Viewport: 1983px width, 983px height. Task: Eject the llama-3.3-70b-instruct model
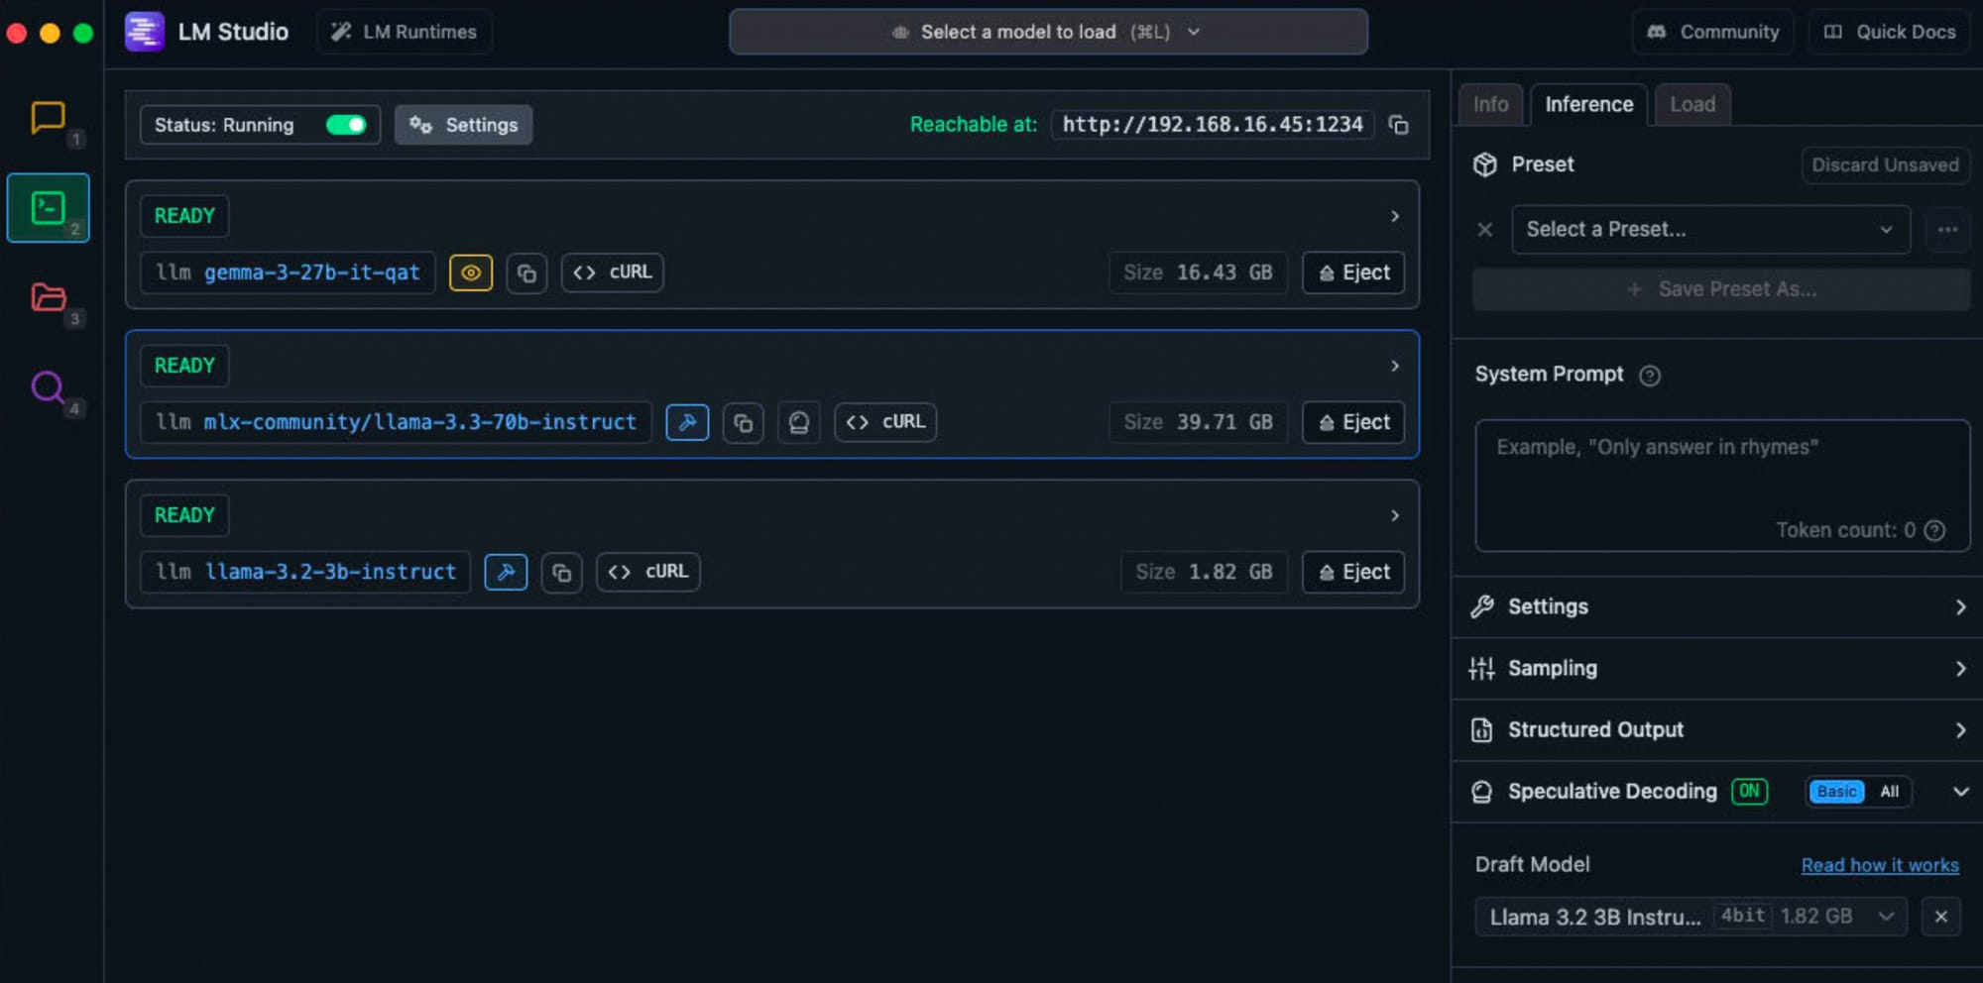point(1353,422)
